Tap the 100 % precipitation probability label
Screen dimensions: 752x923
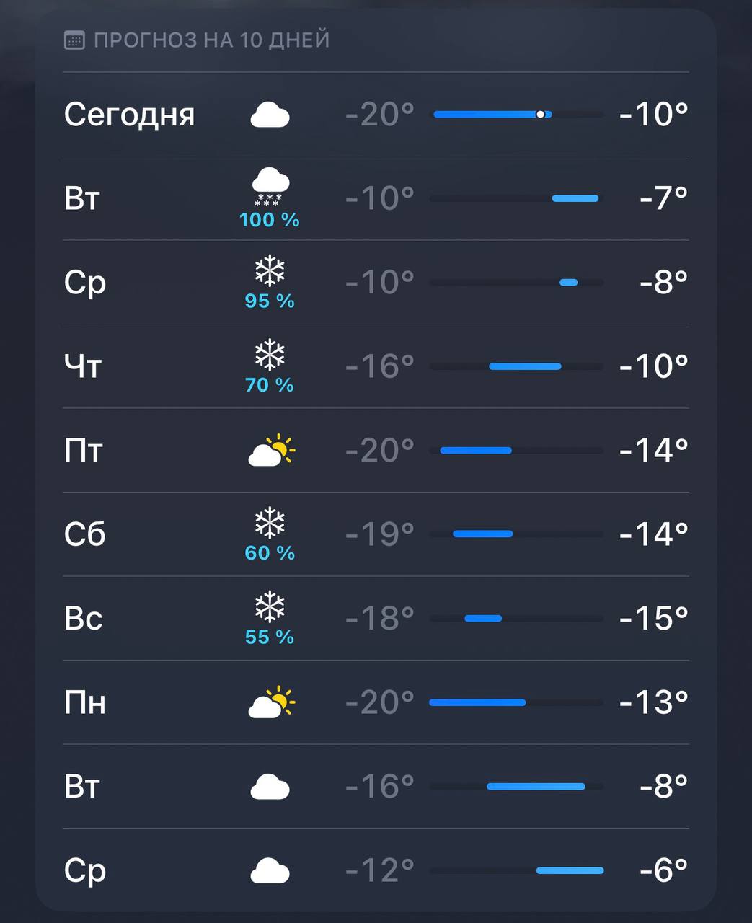click(270, 219)
